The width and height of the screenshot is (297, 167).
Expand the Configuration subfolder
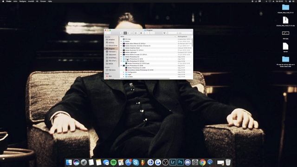tap(124, 72)
